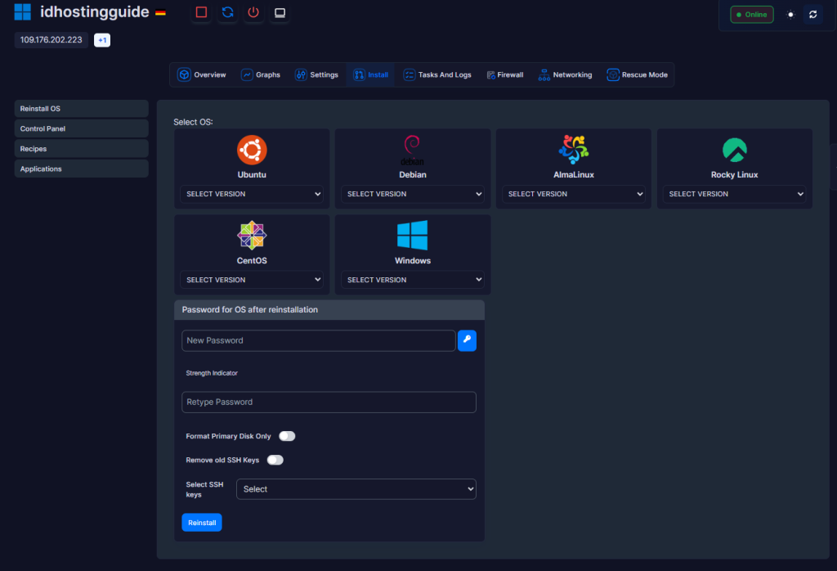Screen dimensions: 837x571
Task: Open the Select SSH keys dropdown
Action: pyautogui.click(x=356, y=489)
